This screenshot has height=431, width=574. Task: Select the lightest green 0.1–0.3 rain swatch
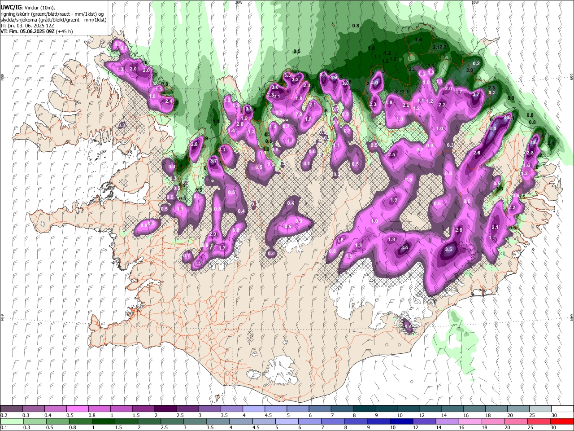[11, 421]
